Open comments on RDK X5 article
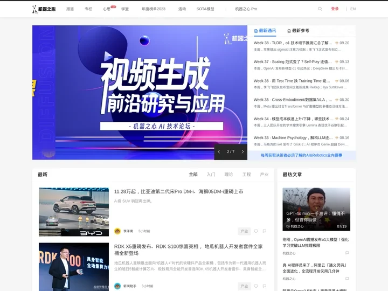Image resolution: width=388 pixels, height=291 pixels. [265, 286]
